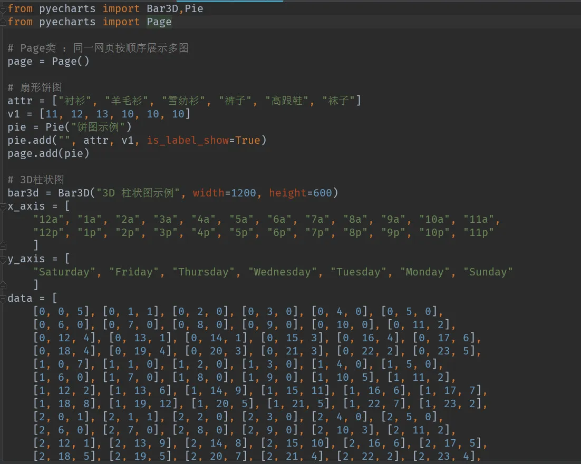Click 'height' keyword in Bar3D call
The height and width of the screenshot is (464, 581).
click(x=287, y=193)
